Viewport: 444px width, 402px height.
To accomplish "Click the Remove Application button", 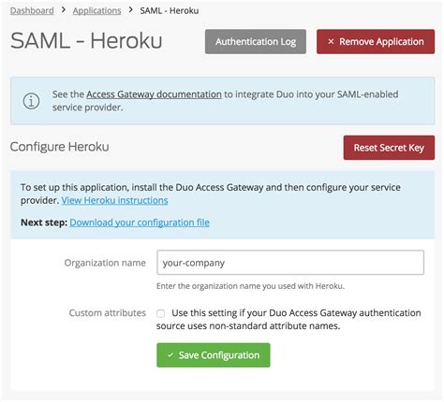I will tap(376, 41).
